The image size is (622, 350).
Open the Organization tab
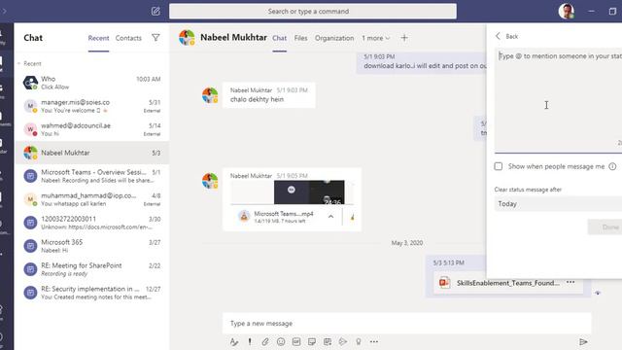334,38
